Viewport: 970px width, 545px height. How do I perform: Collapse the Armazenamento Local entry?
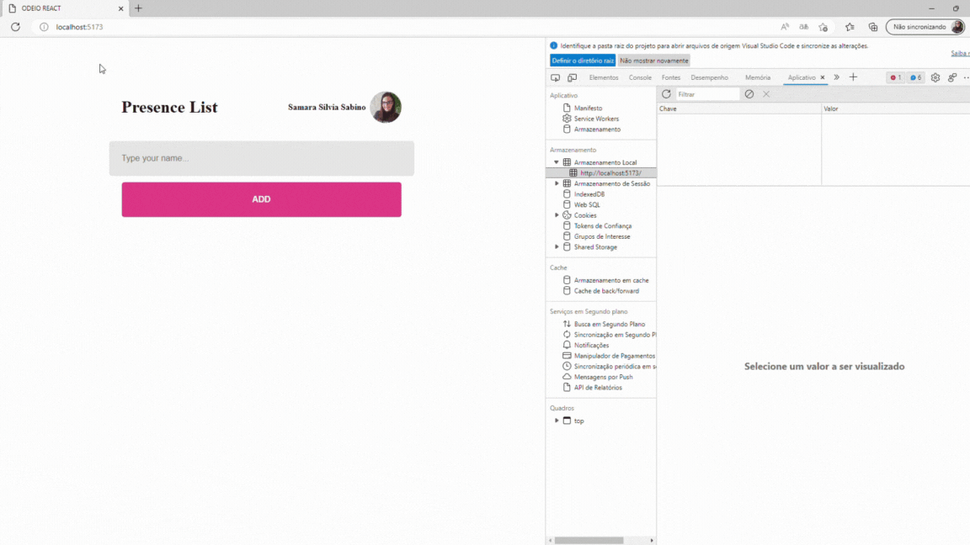pos(554,161)
